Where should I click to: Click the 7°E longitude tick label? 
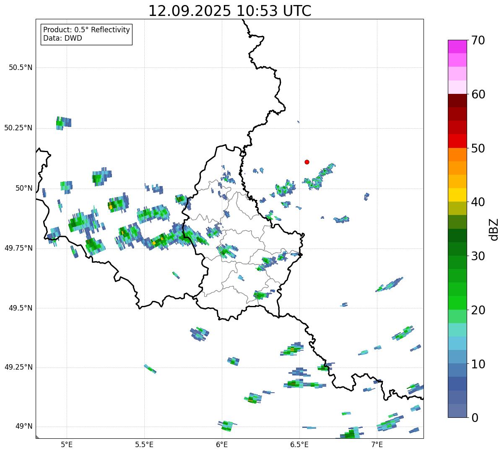[x=377, y=444]
